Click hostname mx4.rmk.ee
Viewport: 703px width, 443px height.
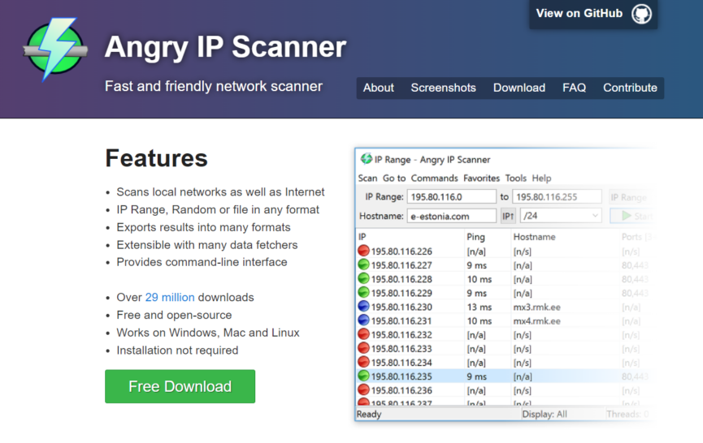coord(536,320)
